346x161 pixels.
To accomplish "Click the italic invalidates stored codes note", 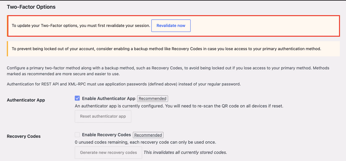I will point(185,152).
